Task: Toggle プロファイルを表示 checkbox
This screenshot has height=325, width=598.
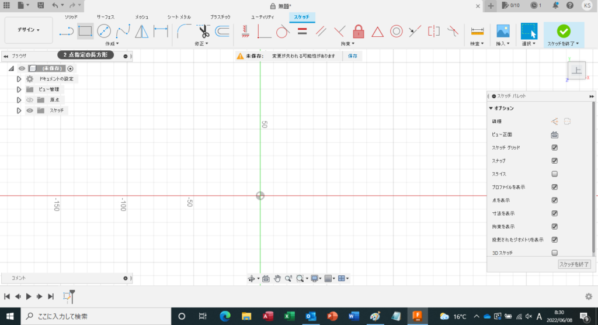Action: [x=555, y=187]
